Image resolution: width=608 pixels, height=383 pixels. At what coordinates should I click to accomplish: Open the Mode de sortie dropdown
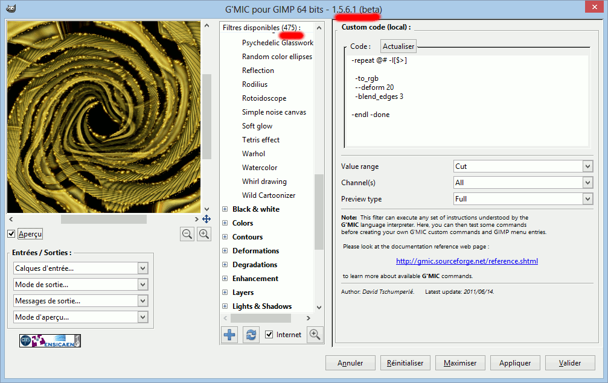tap(81, 284)
